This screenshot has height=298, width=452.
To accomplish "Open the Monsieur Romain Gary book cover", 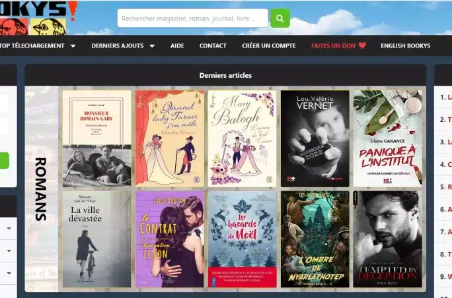I will pos(96,138).
